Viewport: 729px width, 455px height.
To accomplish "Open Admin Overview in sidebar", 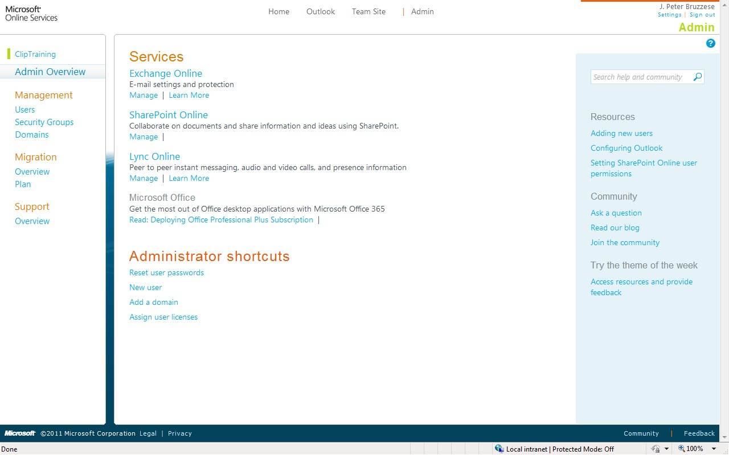I will [x=50, y=72].
